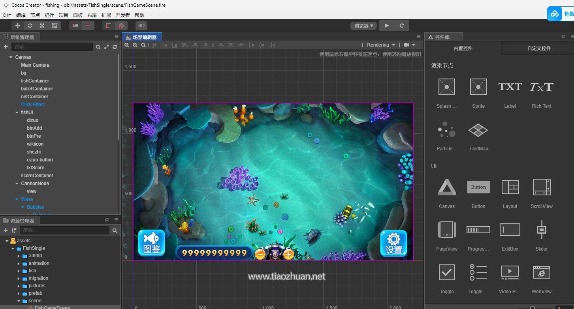
Task: Select the scale transform tool
Action: pyautogui.click(x=42, y=26)
